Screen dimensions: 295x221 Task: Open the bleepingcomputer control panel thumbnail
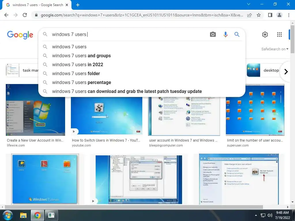[x=184, y=116]
